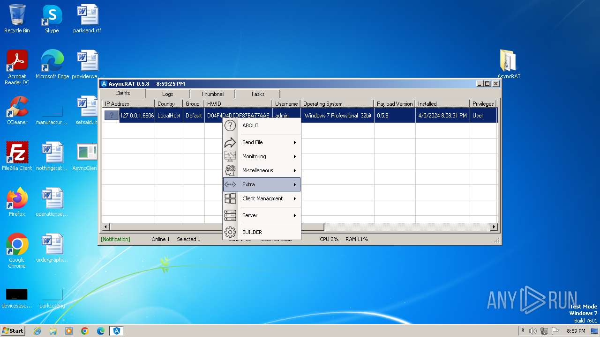Select parksend.rtf desktop file
The height and width of the screenshot is (337, 600).
pos(87,19)
